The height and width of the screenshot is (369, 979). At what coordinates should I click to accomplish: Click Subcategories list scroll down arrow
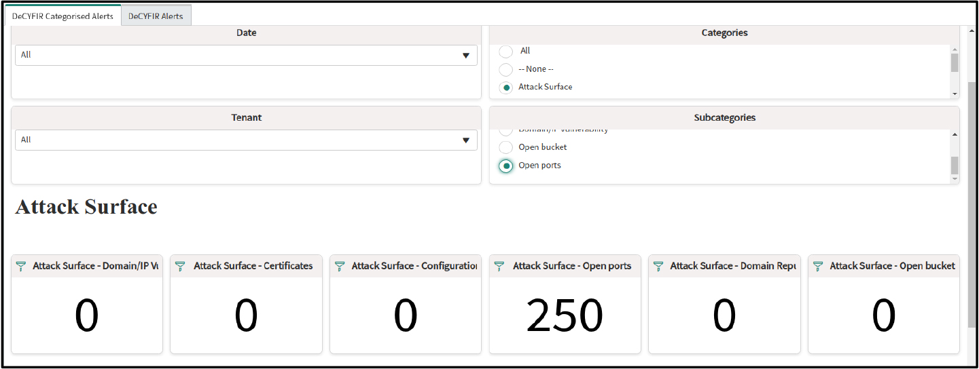[955, 178]
